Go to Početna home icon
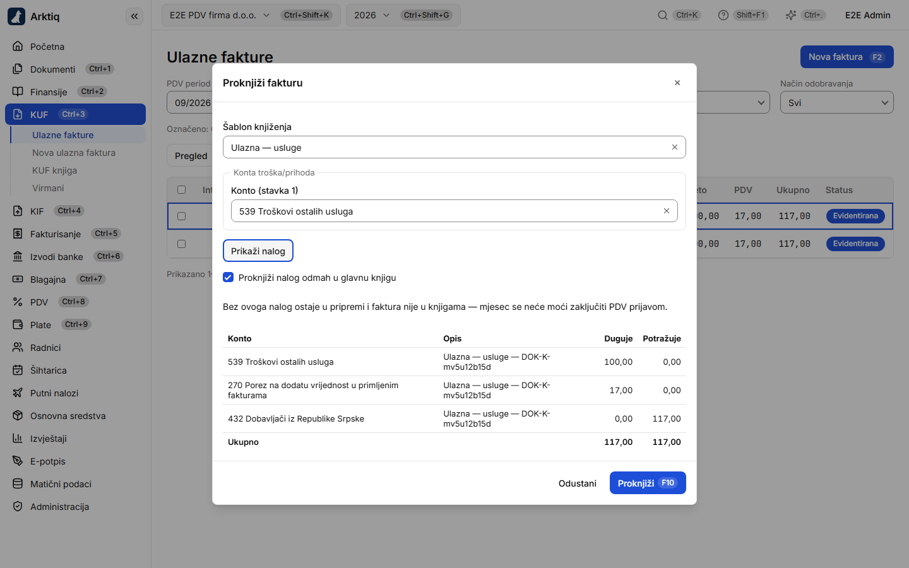 tap(18, 46)
